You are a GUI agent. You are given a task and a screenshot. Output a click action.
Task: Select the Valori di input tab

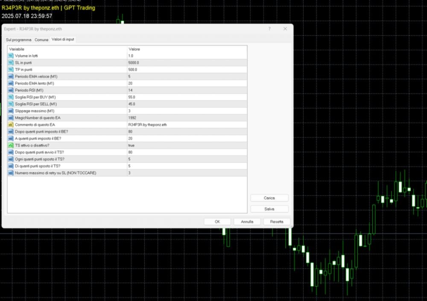[63, 39]
